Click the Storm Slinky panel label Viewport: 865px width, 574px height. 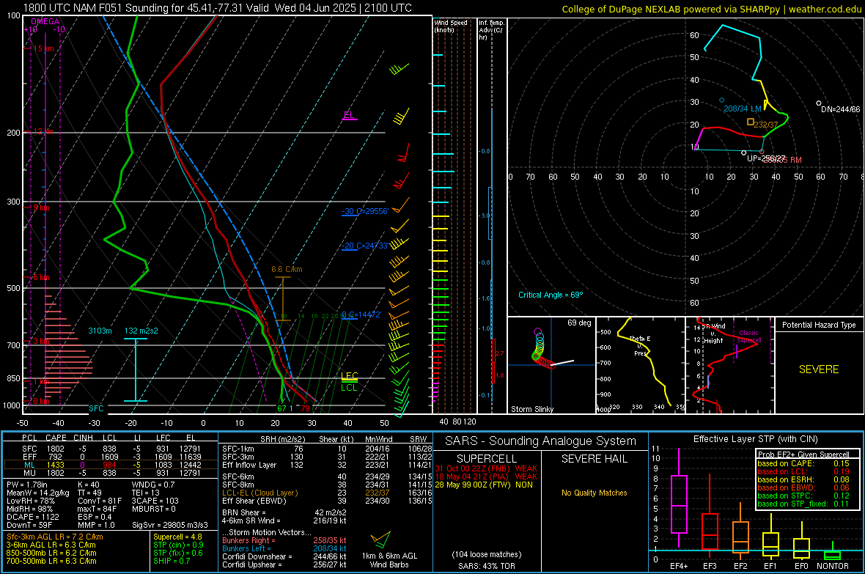(x=532, y=409)
